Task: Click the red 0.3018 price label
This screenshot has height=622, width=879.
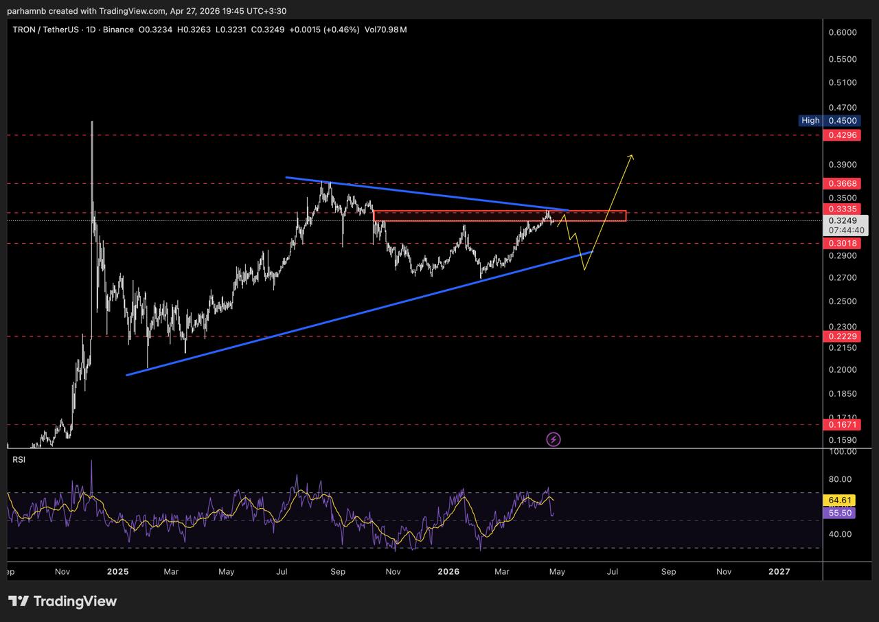Action: [841, 243]
